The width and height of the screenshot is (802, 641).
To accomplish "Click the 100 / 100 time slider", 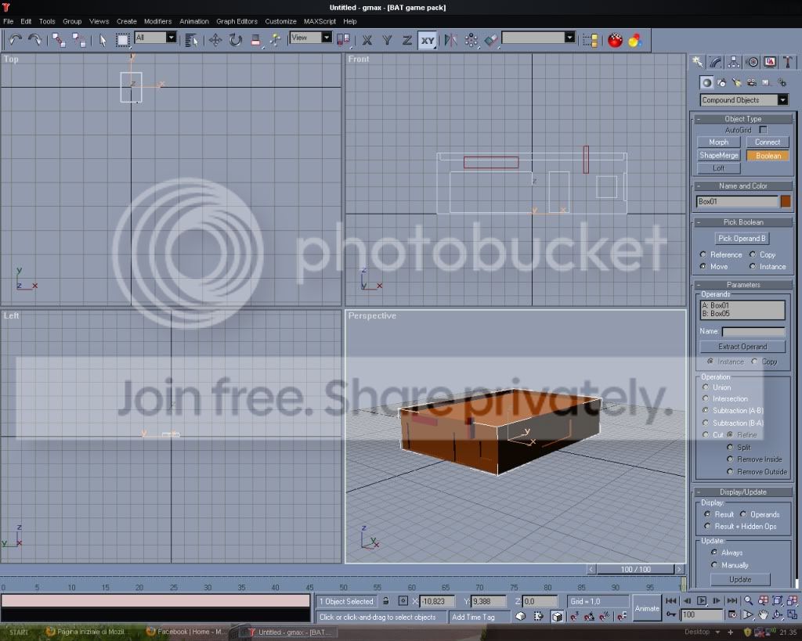I will (x=636, y=569).
